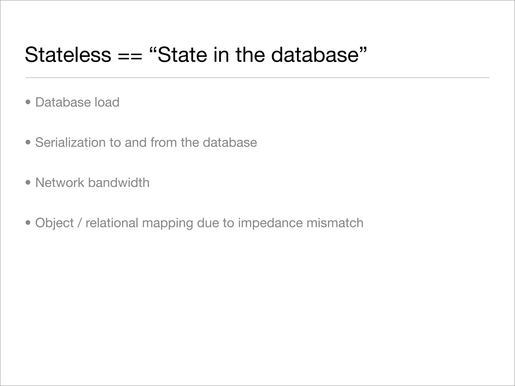Click the slide title starting with "Stateless"
515x386 pixels.
pos(196,55)
